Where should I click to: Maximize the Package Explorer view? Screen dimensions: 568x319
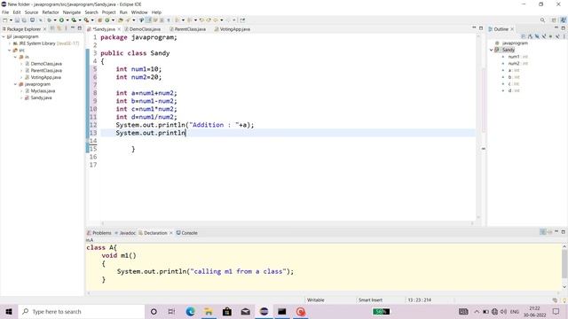pyautogui.click(x=79, y=28)
